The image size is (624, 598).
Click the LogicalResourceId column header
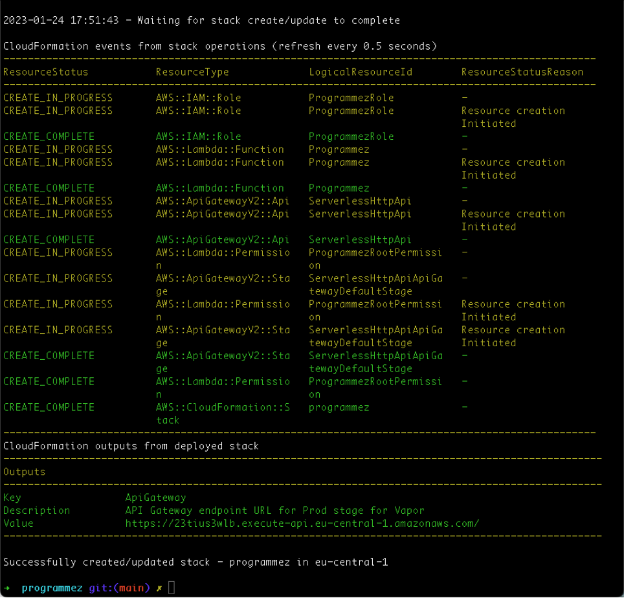tap(361, 72)
